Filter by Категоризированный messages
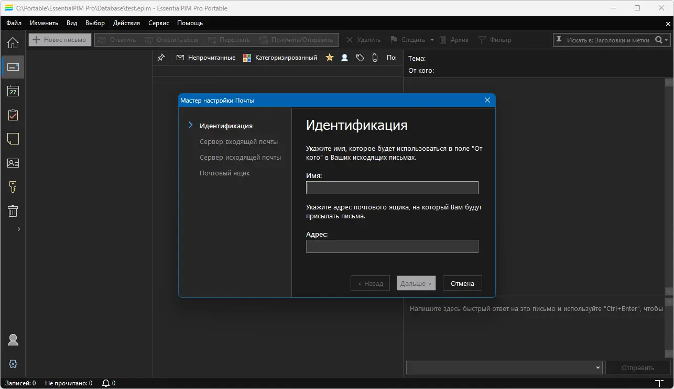 coord(280,58)
